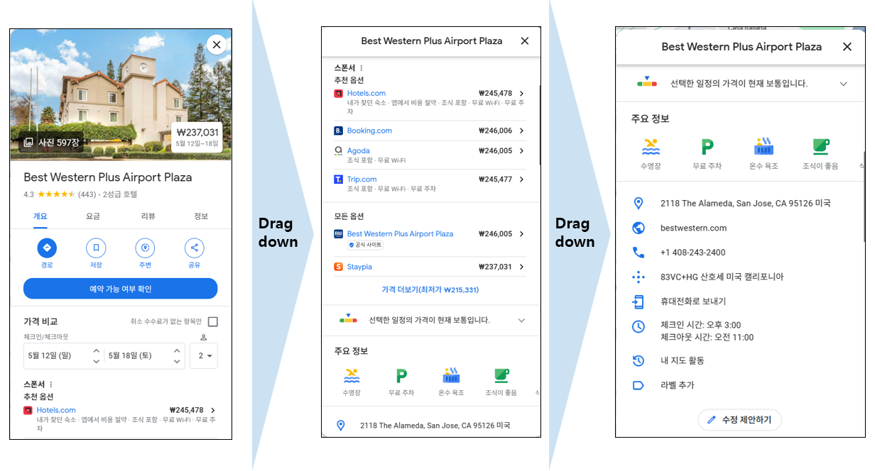Click the 내 지도 활동 history icon
This screenshot has height=471, width=875.
coord(638,360)
